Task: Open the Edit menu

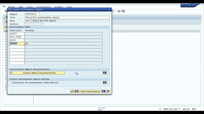Action: coord(21,7)
